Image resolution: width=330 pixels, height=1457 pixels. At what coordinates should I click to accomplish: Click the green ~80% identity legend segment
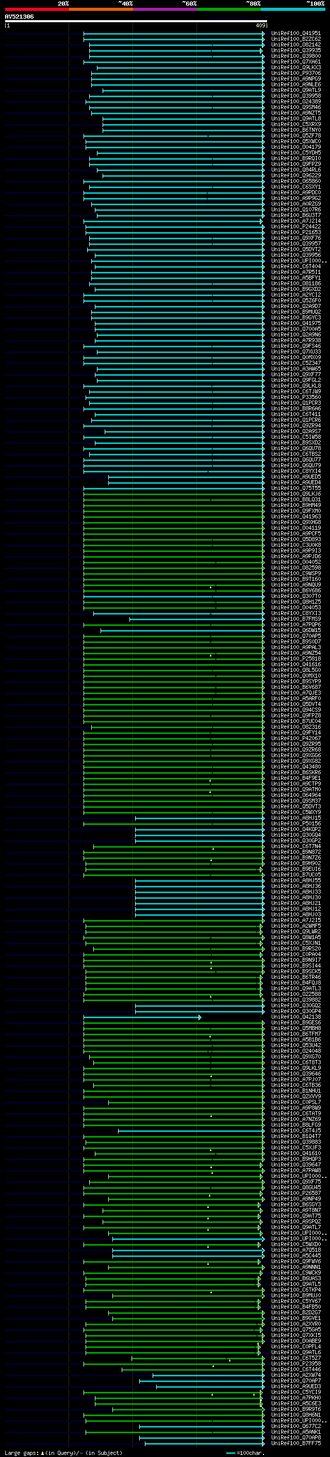(228, 10)
